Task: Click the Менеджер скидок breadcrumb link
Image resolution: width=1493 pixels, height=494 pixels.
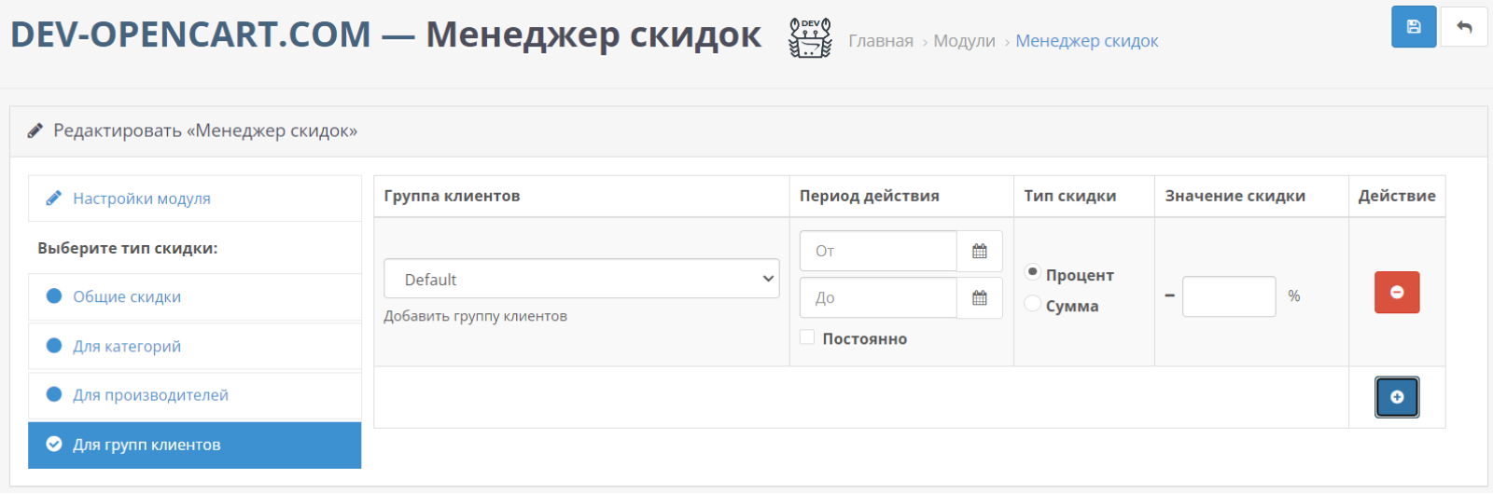Action: tap(1087, 41)
